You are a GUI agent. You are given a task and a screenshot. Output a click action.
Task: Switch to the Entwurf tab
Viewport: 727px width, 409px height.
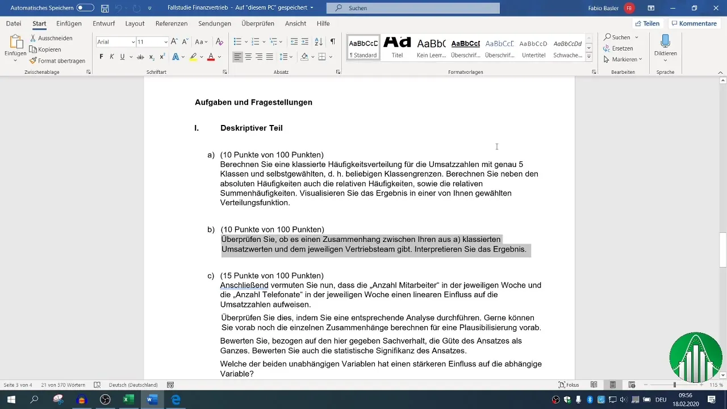103,23
